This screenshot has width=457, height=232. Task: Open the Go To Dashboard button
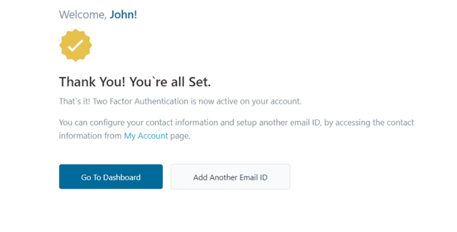point(111,176)
